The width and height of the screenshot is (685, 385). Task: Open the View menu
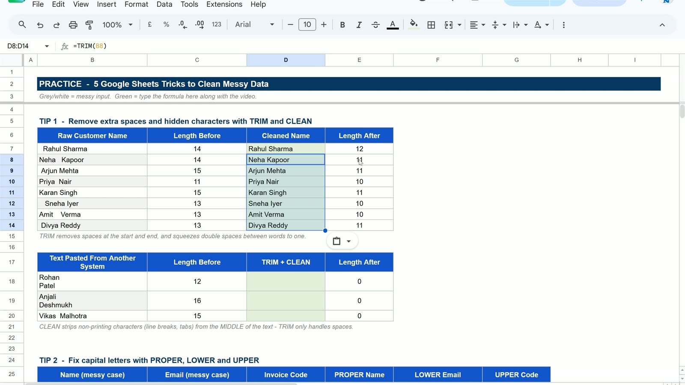pyautogui.click(x=80, y=4)
